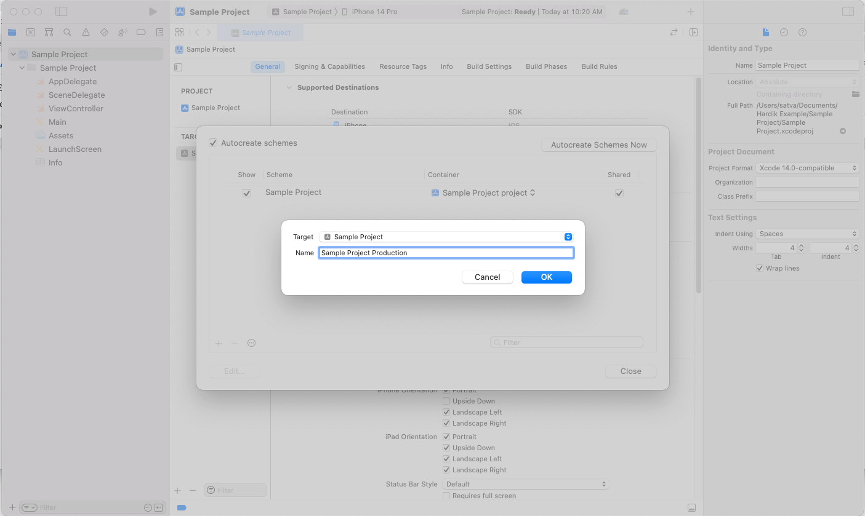
Task: Toggle the navigator sidebar icon in title bar
Action: coord(61,12)
